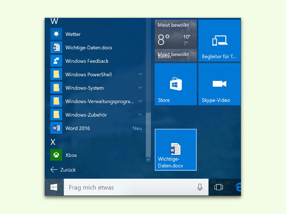Viewport: 286px width, 214px height.
Task: Expand the Windows-Verwaltungsprogramme chevron
Action: click(x=140, y=101)
